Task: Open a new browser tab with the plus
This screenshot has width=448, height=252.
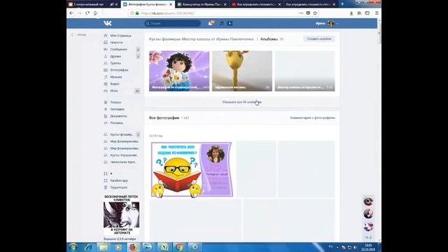Action: (x=342, y=4)
